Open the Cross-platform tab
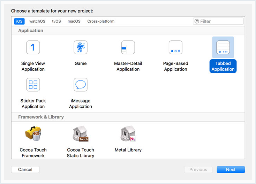 pos(101,21)
